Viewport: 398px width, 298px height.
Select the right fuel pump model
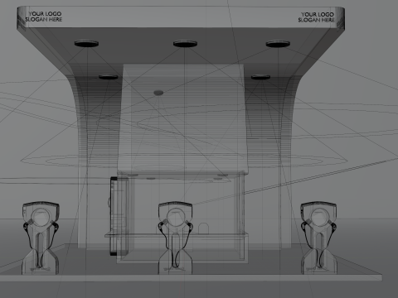coord(318,238)
